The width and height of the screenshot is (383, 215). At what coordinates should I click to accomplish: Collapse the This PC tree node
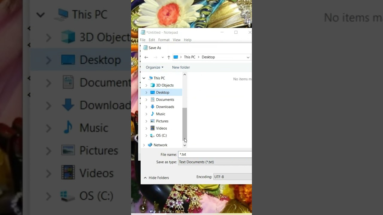144,78
